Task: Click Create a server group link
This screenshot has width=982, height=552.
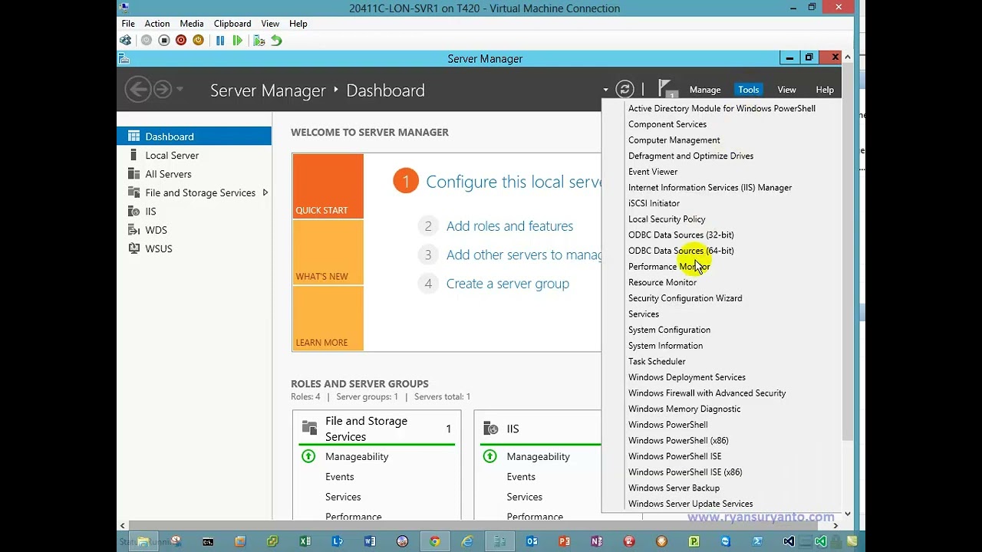Action: (508, 284)
